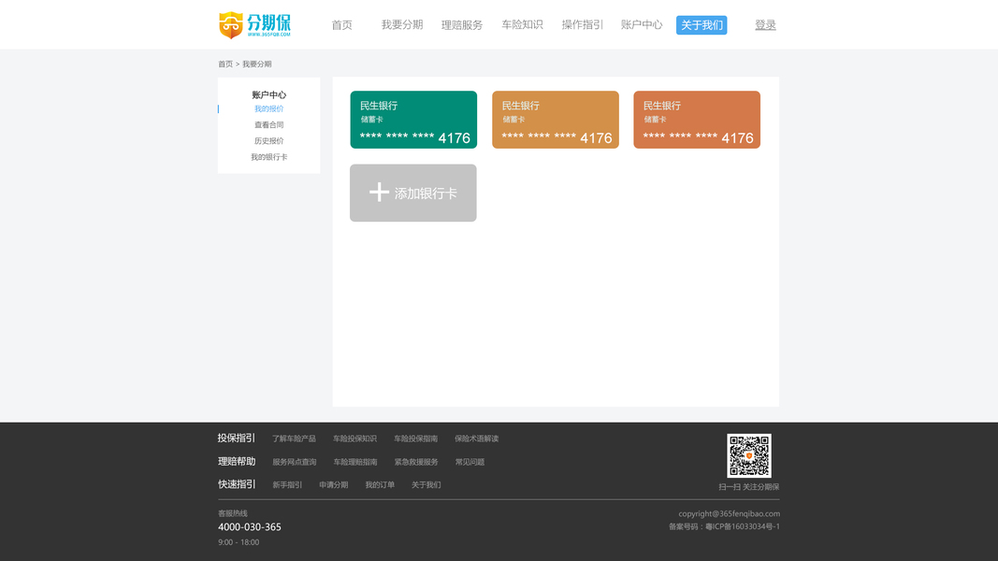Viewport: 998px width, 561px height.
Task: Select the yellow-orange 民生银行 card
Action: click(555, 120)
